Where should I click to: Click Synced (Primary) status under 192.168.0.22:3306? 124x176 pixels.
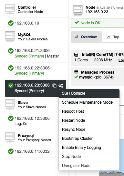point(29,73)
